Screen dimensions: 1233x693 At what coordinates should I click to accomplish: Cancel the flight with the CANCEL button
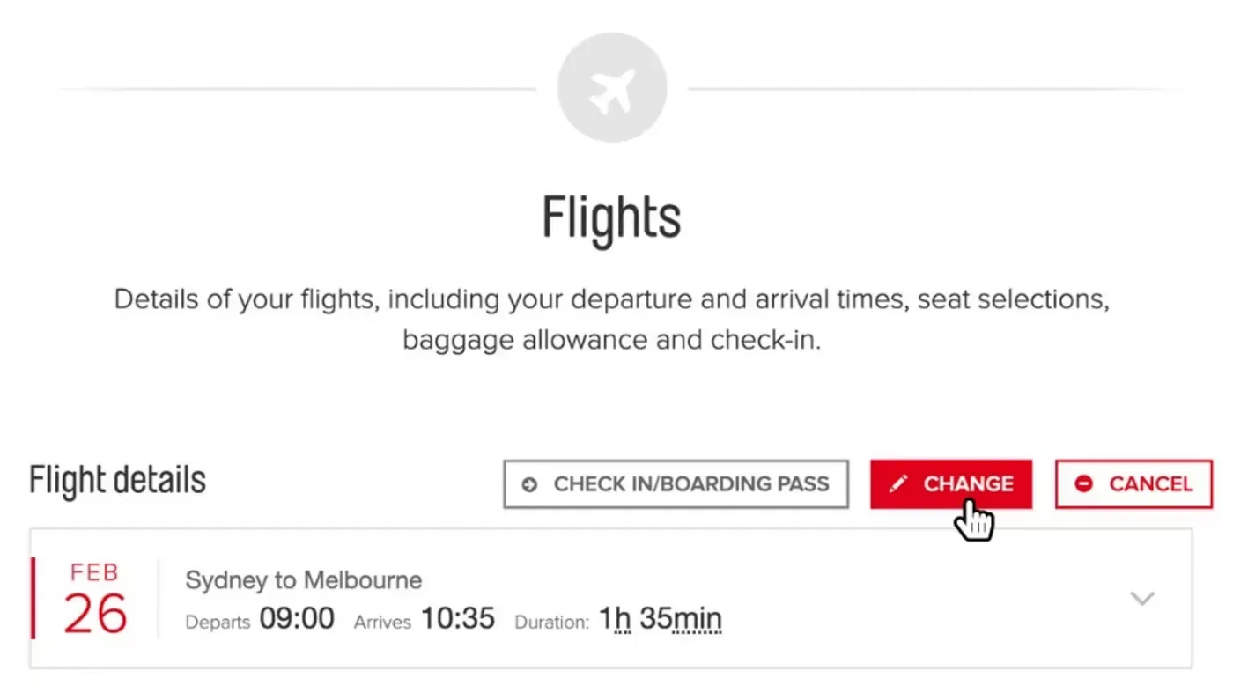point(1133,483)
